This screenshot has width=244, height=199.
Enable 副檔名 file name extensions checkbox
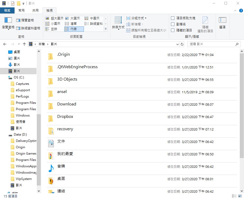178,24
